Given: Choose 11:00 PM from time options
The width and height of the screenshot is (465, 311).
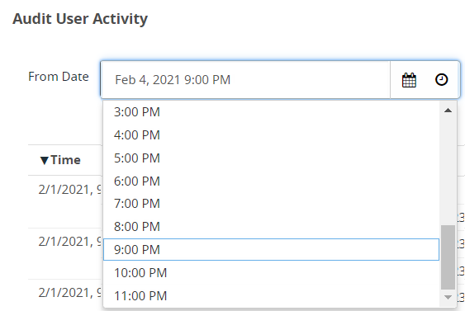Looking at the screenshot, I should [x=271, y=296].
